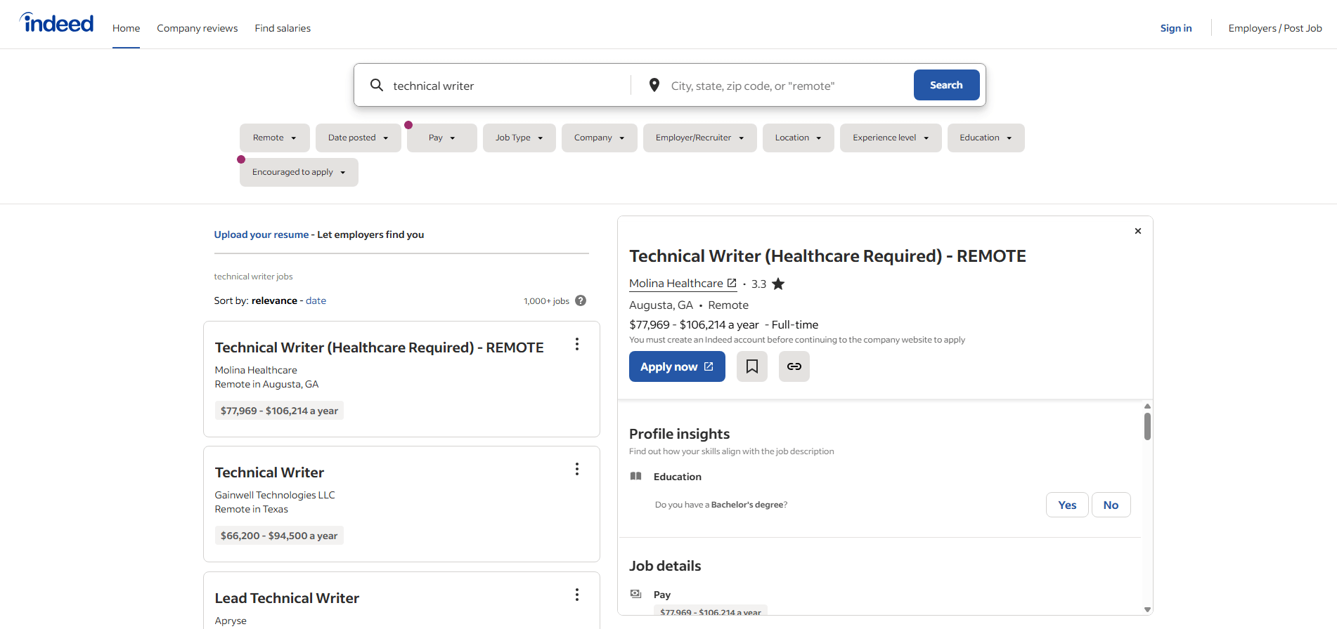Click the 'Profile insights' heading

[679, 434]
